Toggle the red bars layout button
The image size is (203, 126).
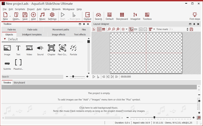[104, 29]
